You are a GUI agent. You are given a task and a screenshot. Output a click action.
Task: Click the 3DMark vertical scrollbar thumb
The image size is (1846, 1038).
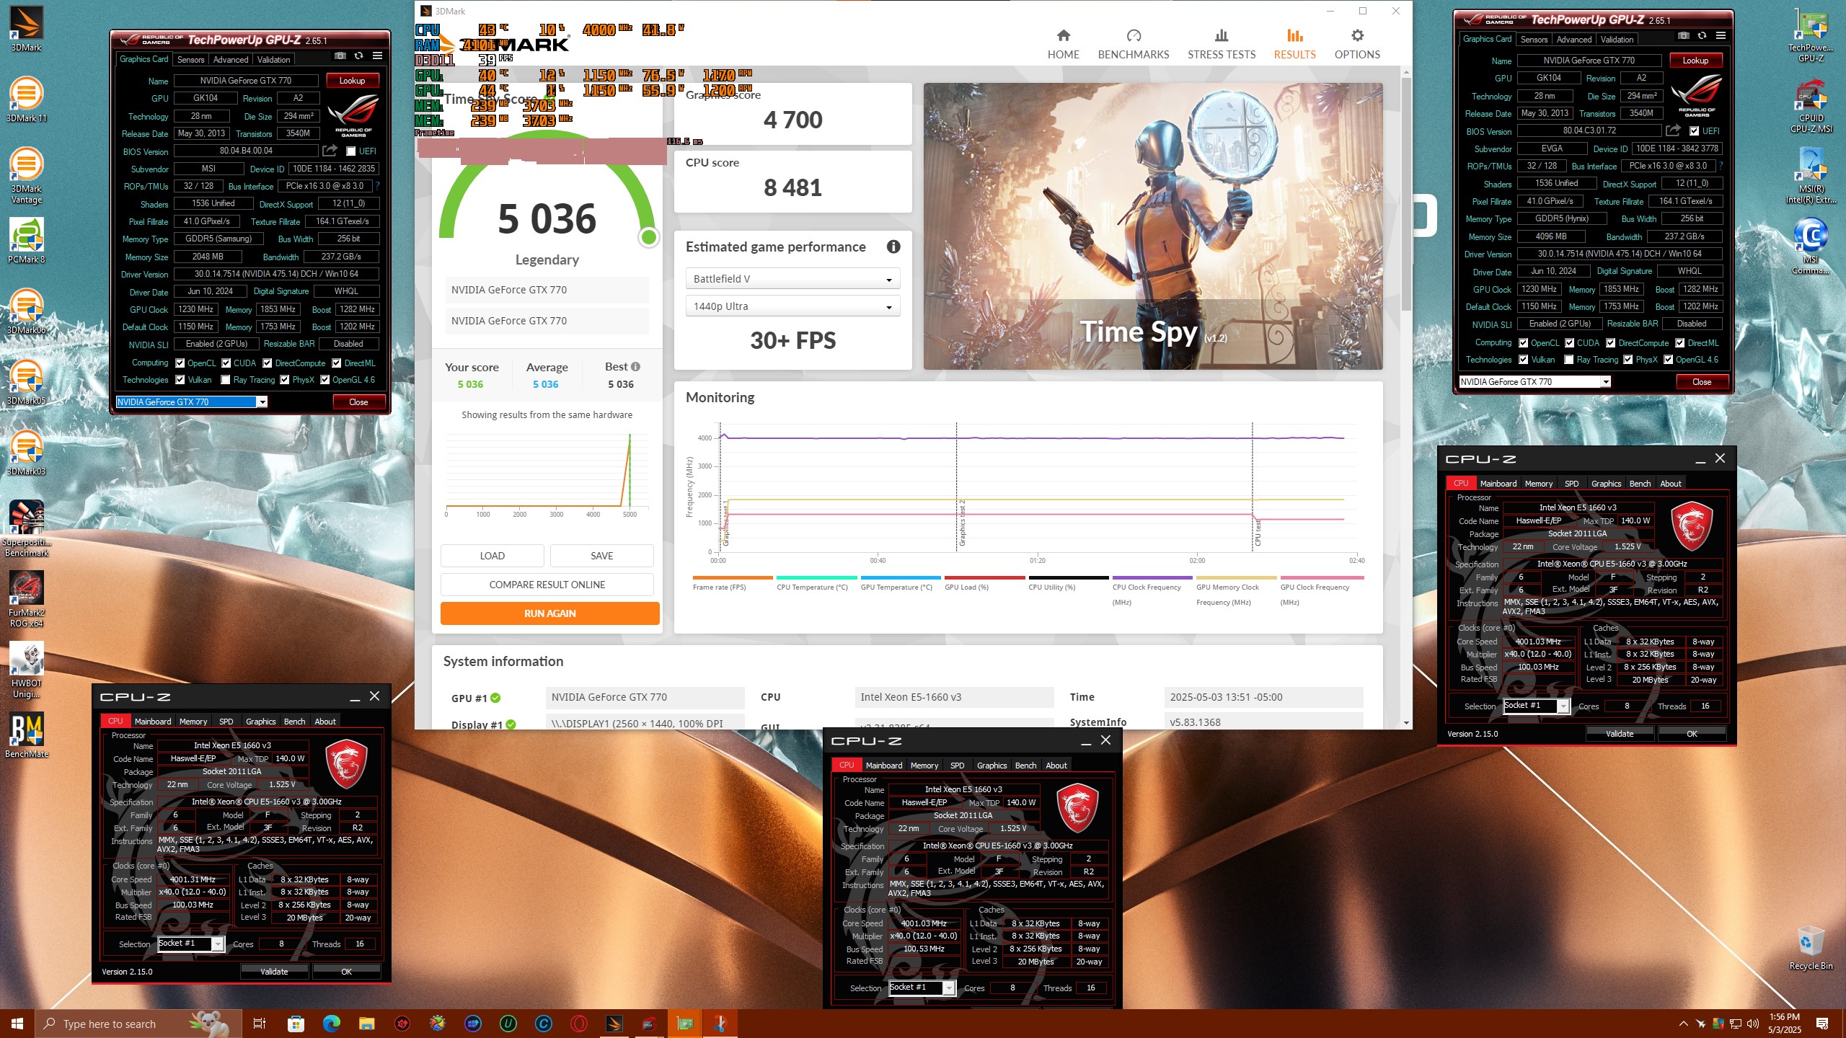coord(1406,195)
